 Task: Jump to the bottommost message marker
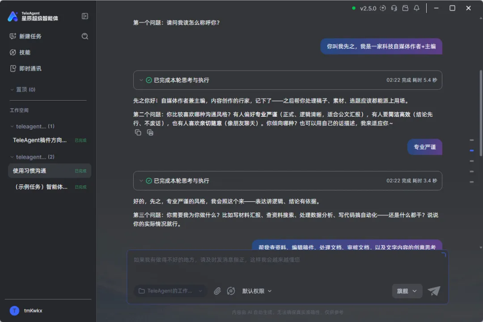[472, 182]
